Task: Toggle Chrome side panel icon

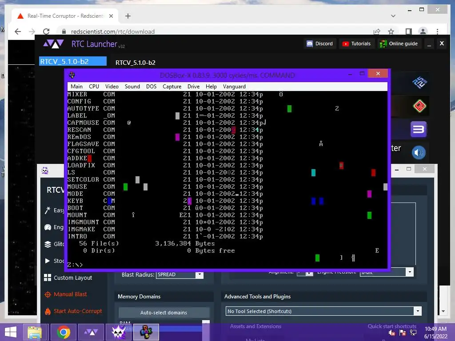Action: tap(409, 32)
